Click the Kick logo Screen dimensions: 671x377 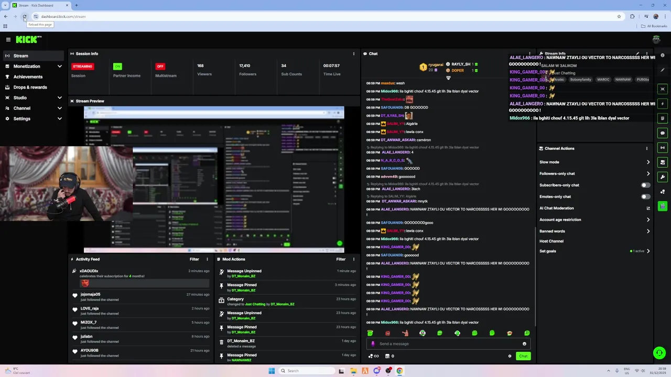point(28,39)
